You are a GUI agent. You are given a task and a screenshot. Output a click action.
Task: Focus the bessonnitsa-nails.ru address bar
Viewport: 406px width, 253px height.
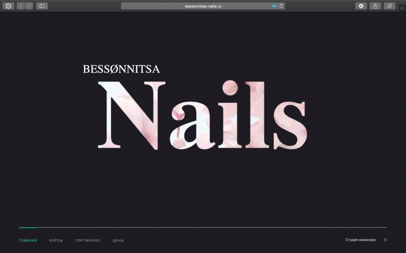203,6
